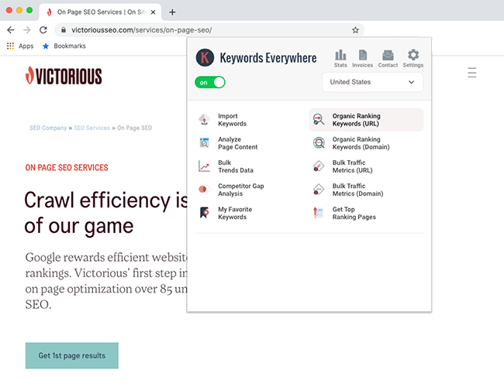Open My Favorite Keywords

click(234, 213)
